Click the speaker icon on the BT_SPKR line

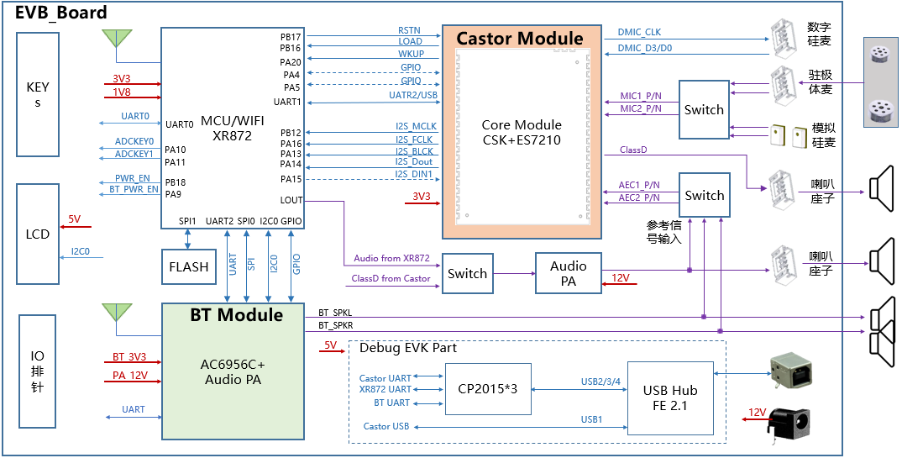883,345
